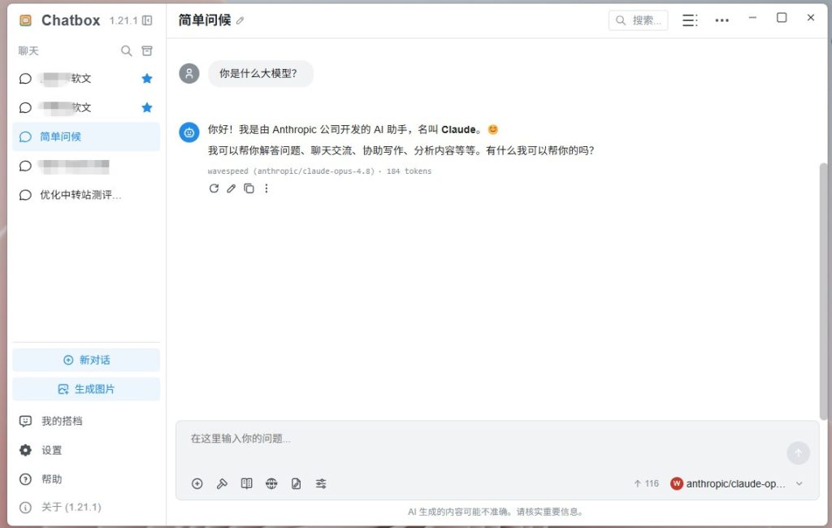Open the first 软文 conversation
This screenshot has width=832, height=528.
click(x=86, y=79)
